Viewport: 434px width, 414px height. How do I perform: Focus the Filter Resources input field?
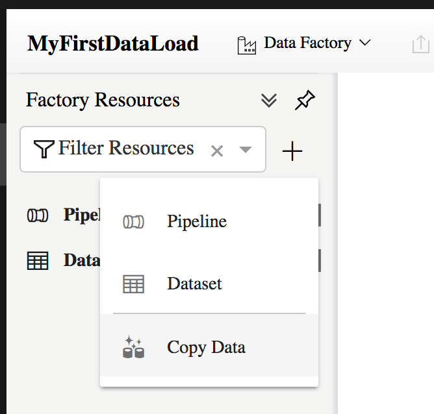click(143, 149)
